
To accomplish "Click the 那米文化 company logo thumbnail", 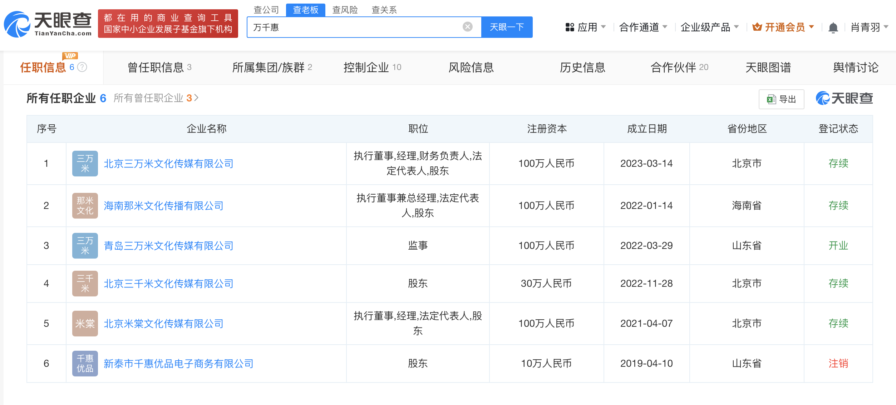I will pyautogui.click(x=85, y=206).
